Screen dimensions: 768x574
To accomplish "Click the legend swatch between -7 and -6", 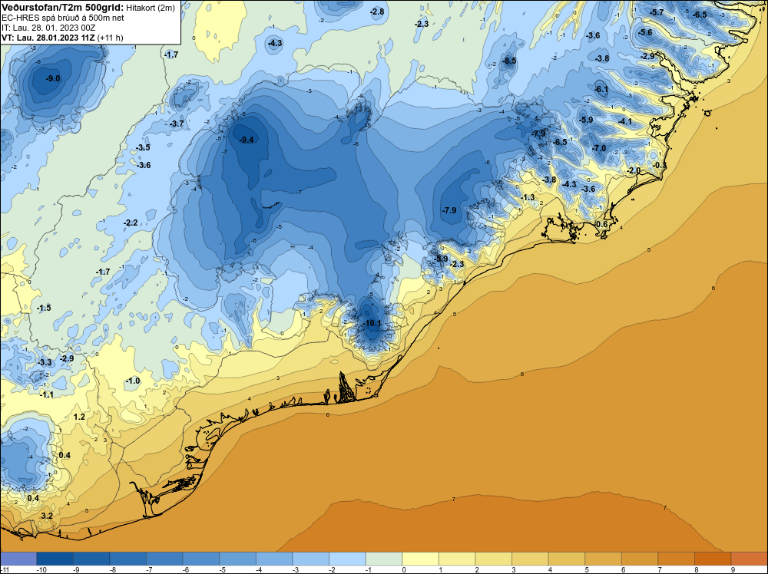I will click(x=164, y=559).
